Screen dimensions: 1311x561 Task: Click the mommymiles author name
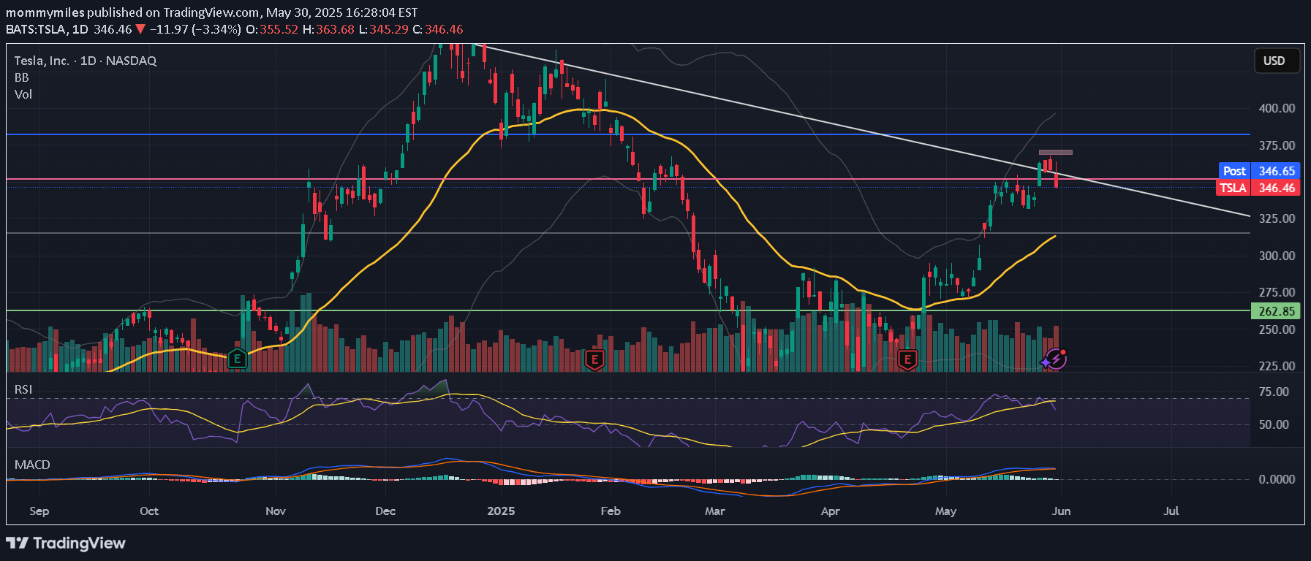coord(45,12)
